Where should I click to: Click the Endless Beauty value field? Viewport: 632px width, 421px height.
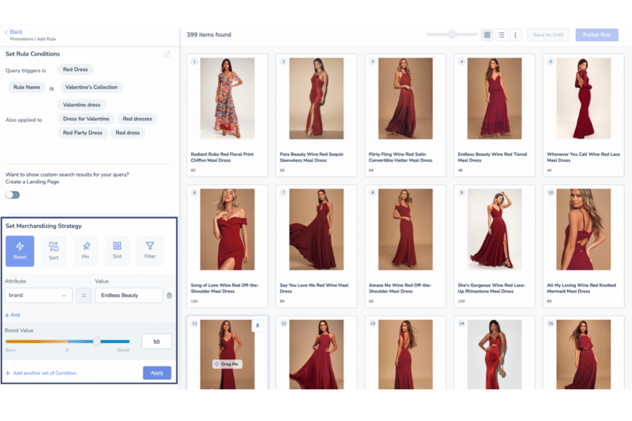pos(129,296)
